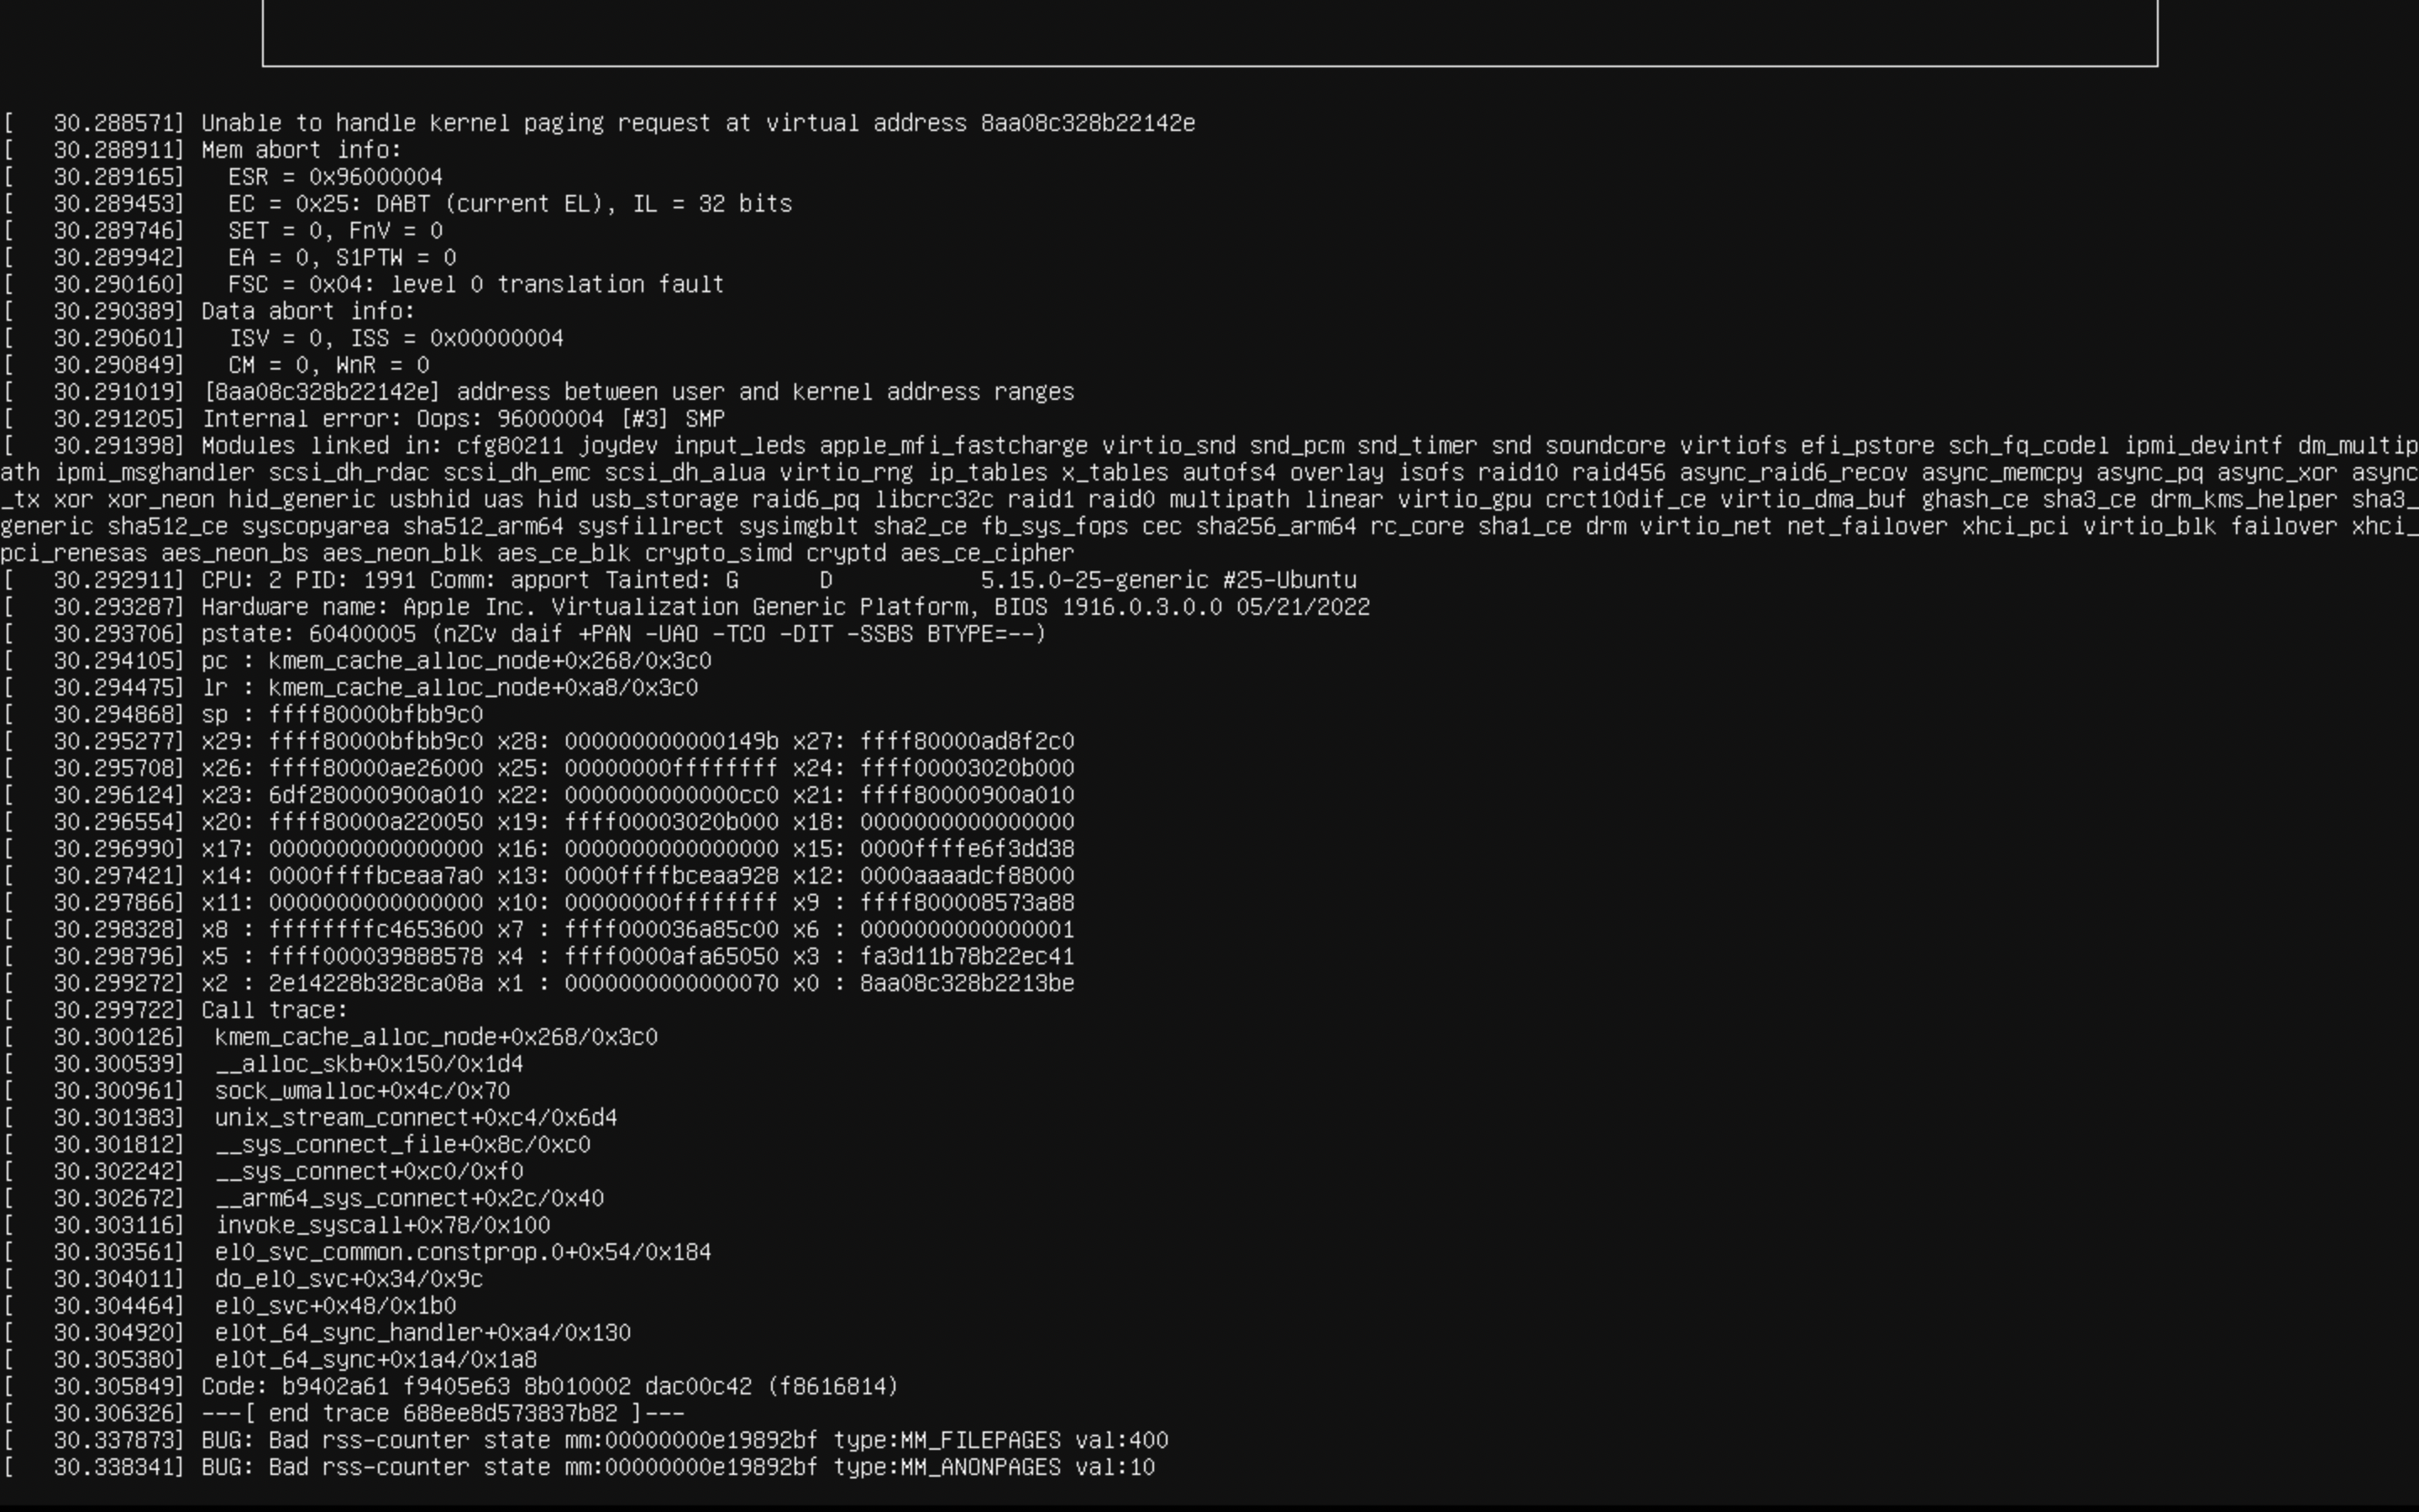This screenshot has width=2419, height=1512.
Task: Click the 'Hardware name: Apple Inc.' line
Action: (x=784, y=608)
